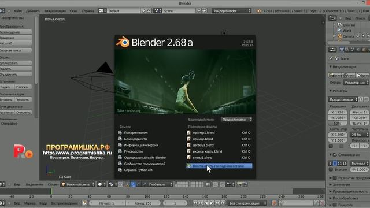Click the screen layout browse icon beside Default
Viewport: 370px width, 208px height.
click(x=102, y=11)
